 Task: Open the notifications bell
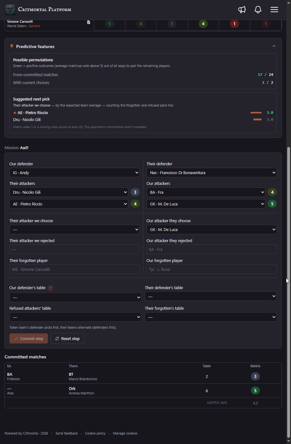(x=258, y=9)
